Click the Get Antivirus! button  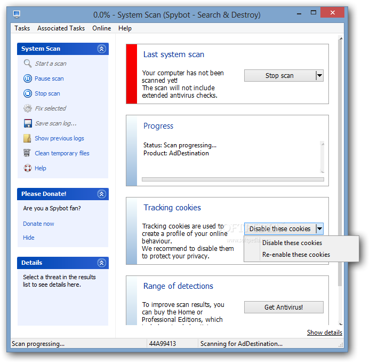284,307
